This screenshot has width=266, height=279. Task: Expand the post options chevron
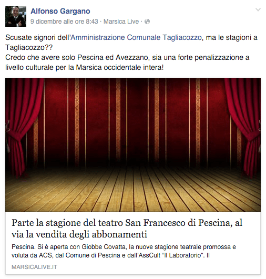pos(258,9)
